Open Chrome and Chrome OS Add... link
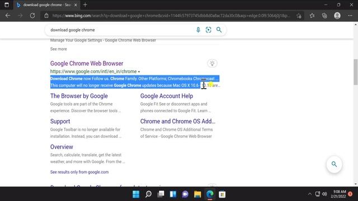The image size is (358, 201). (178, 121)
